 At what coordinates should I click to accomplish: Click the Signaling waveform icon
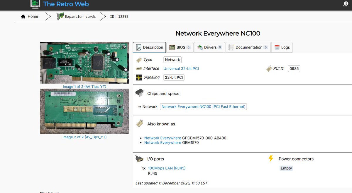139,77
